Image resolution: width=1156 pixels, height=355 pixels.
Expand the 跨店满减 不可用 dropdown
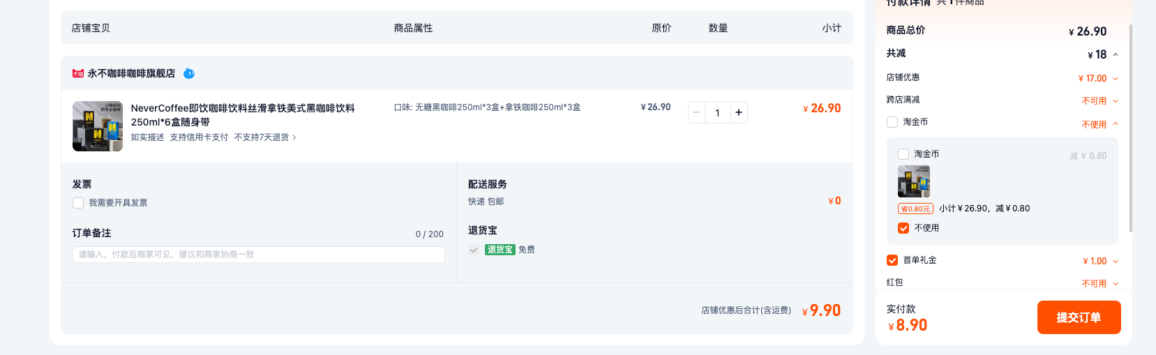(x=1116, y=101)
